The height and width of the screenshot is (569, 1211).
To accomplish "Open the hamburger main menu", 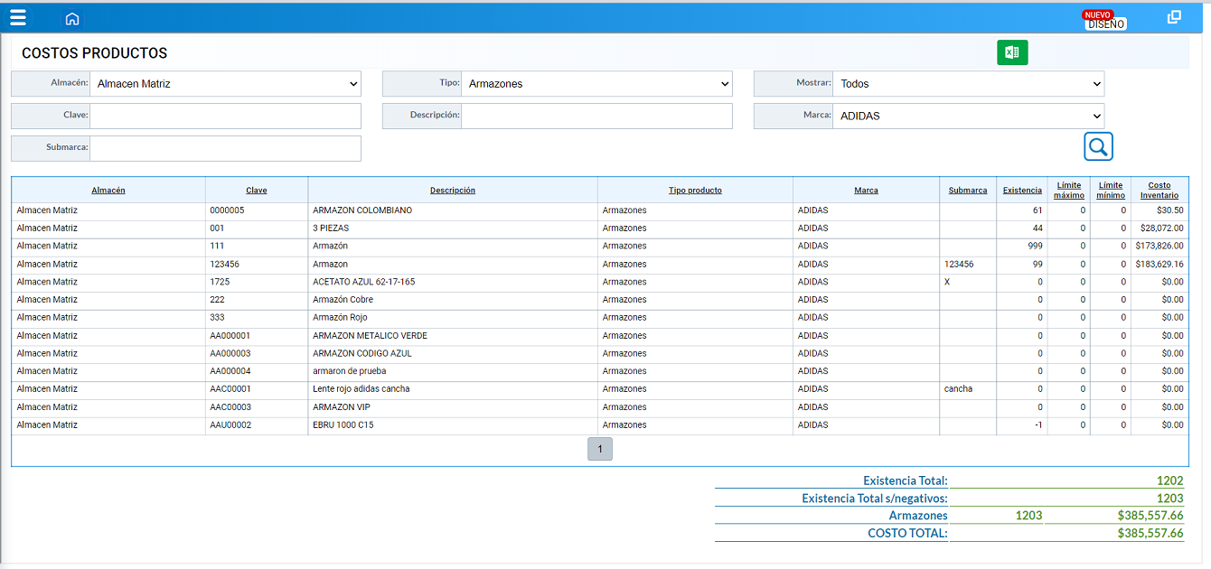I will tap(18, 17).
